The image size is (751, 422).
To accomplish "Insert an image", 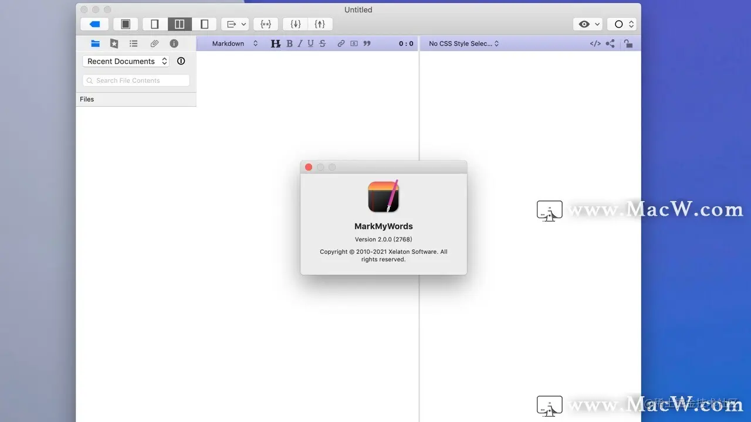I will [x=354, y=43].
